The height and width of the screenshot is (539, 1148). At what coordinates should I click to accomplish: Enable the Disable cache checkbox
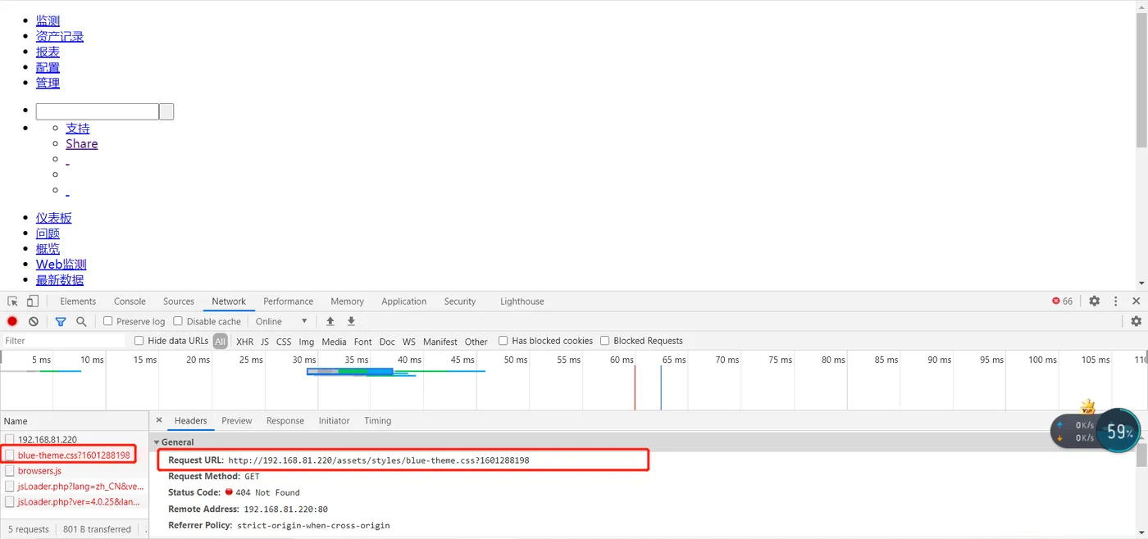point(179,321)
